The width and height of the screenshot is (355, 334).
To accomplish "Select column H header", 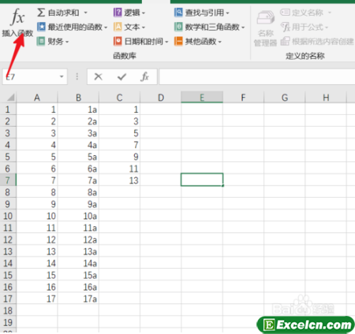I will click(x=326, y=98).
